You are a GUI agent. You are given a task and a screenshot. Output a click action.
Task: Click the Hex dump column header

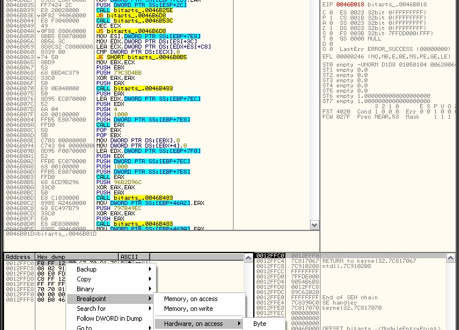(x=51, y=256)
